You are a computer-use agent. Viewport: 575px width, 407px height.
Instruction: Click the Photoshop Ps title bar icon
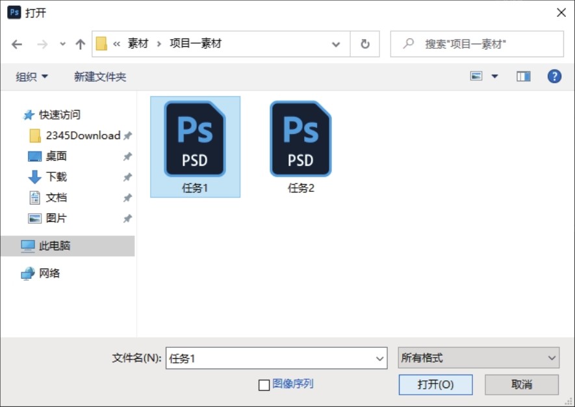pyautogui.click(x=14, y=12)
